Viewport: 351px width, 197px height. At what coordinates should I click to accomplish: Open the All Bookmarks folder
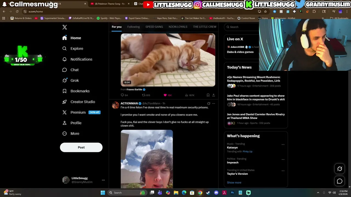tap(339, 18)
